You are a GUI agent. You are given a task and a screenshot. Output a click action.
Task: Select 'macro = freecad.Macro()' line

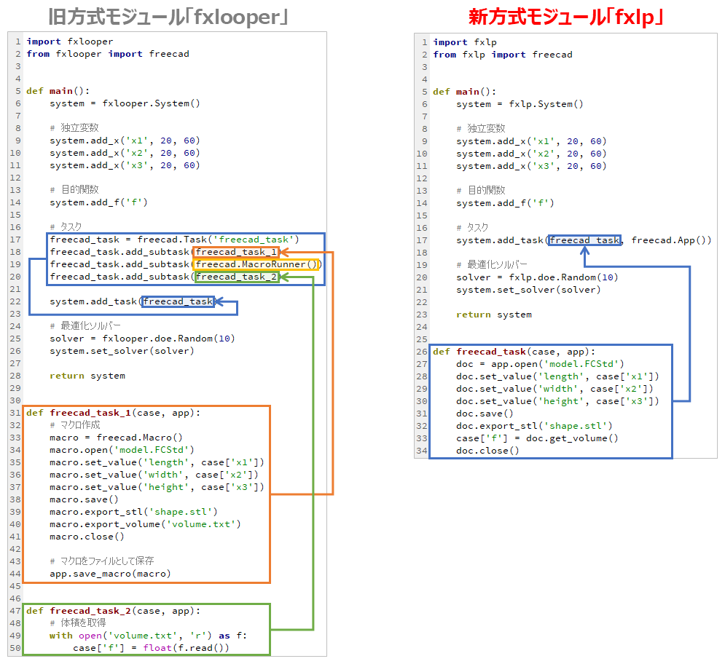coord(116,438)
